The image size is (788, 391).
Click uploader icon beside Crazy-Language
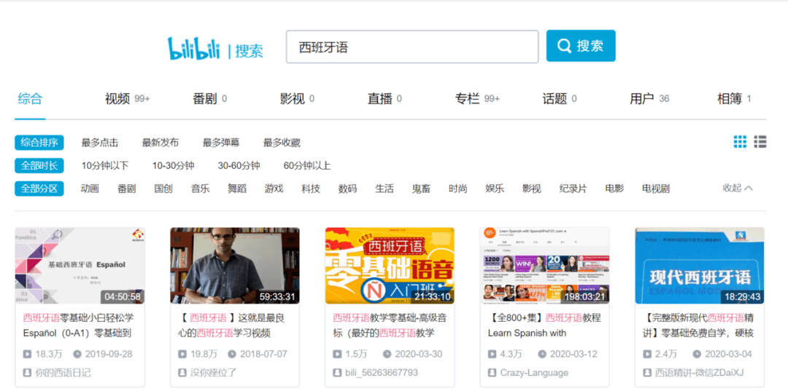pos(492,372)
